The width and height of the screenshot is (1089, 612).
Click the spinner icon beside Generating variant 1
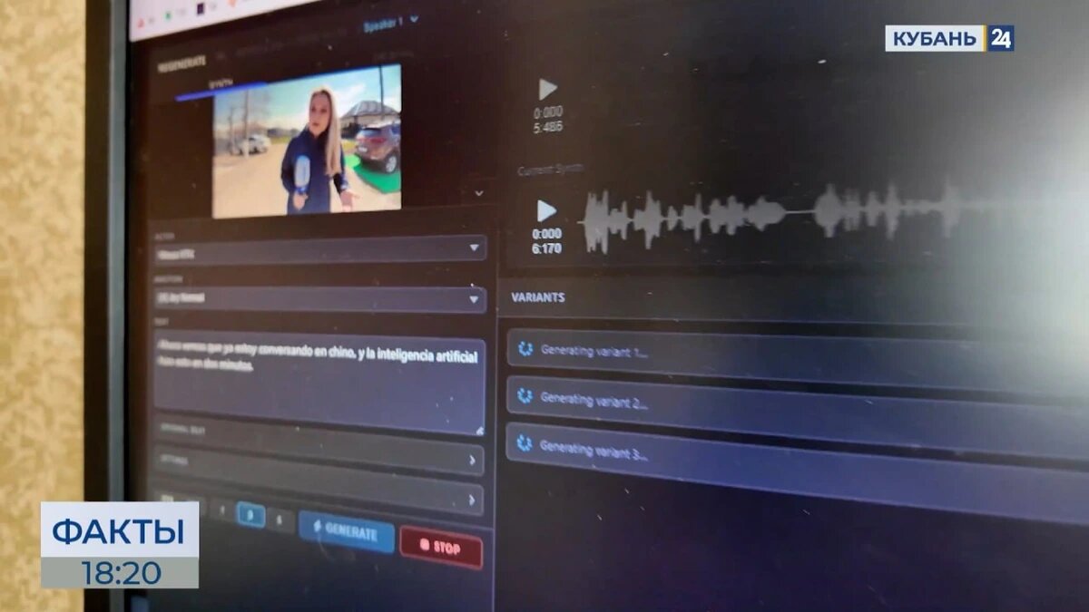[x=525, y=348]
